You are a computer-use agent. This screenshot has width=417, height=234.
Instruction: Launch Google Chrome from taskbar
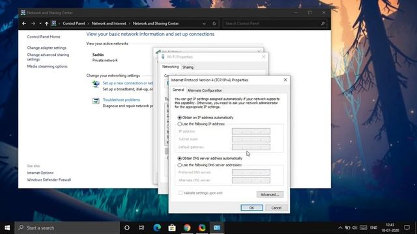pos(187,227)
